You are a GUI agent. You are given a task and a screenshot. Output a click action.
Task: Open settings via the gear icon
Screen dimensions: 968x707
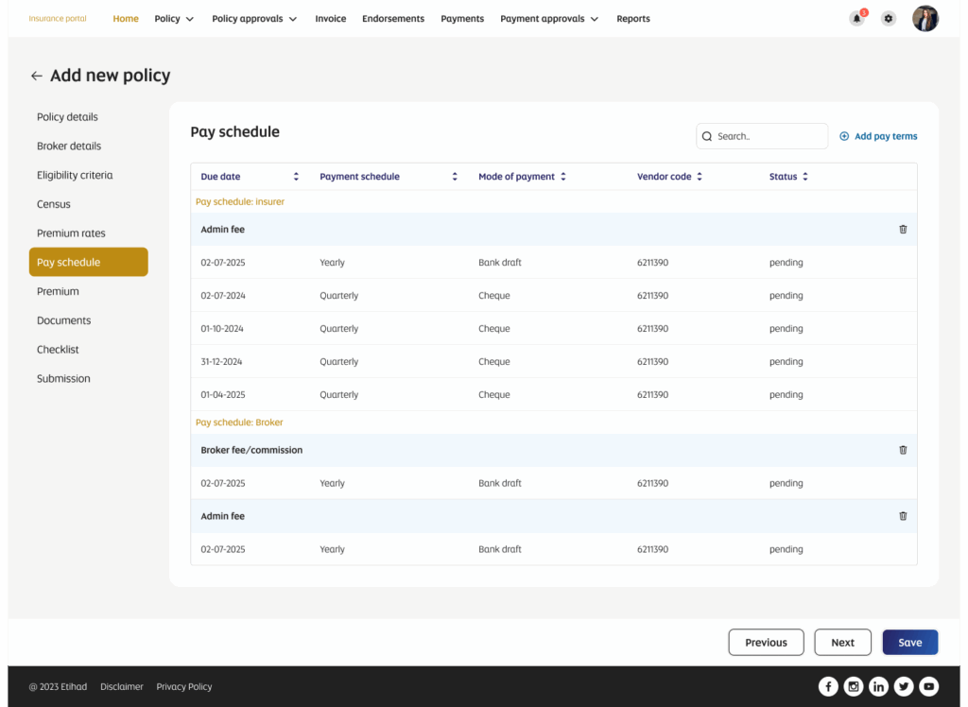point(888,19)
